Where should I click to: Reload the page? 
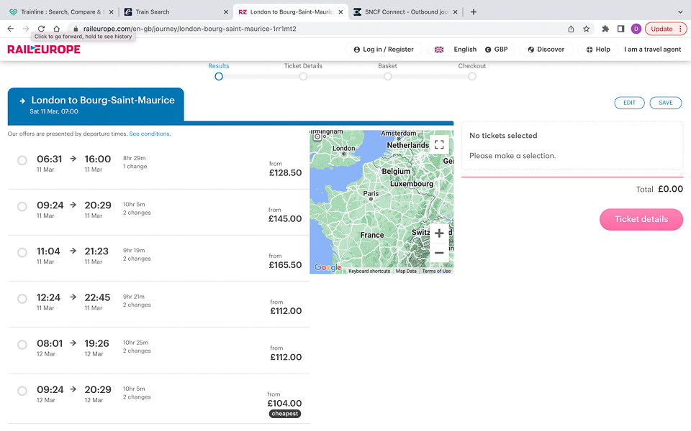click(x=41, y=29)
